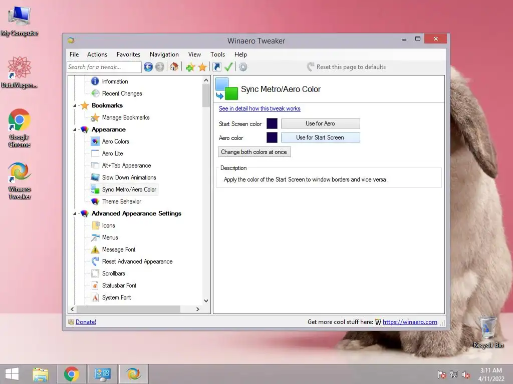The image size is (513, 384).
Task: Collapse the Appearance tree group
Action: [x=75, y=129]
